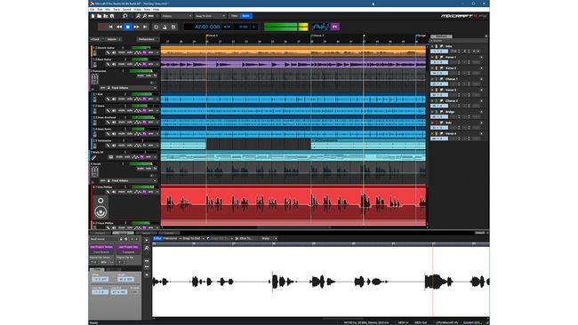Open the Snap To Grid dropdown in toolbar
578x325 pixels.
click(x=210, y=16)
